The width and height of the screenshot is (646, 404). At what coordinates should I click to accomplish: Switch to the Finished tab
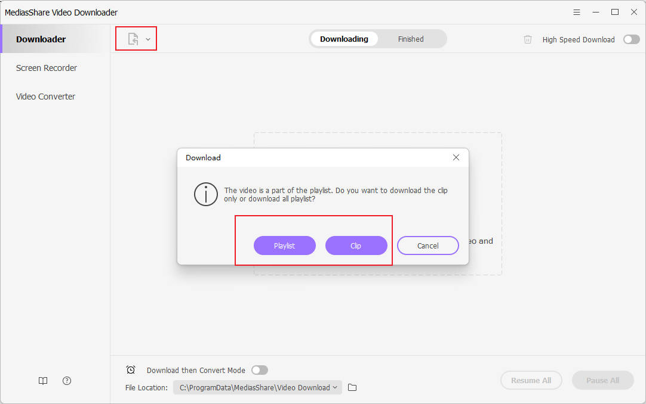[411, 39]
